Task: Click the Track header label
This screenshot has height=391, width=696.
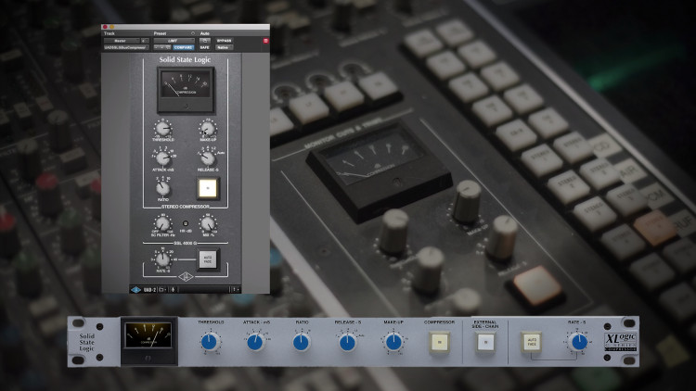Action: click(110, 33)
